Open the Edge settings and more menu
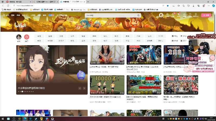 pos(209,6)
